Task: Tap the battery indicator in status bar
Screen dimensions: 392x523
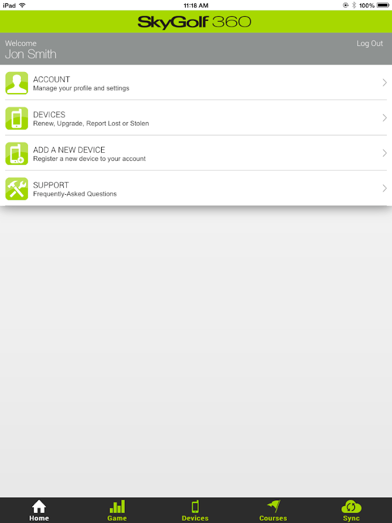Action: coord(383,5)
